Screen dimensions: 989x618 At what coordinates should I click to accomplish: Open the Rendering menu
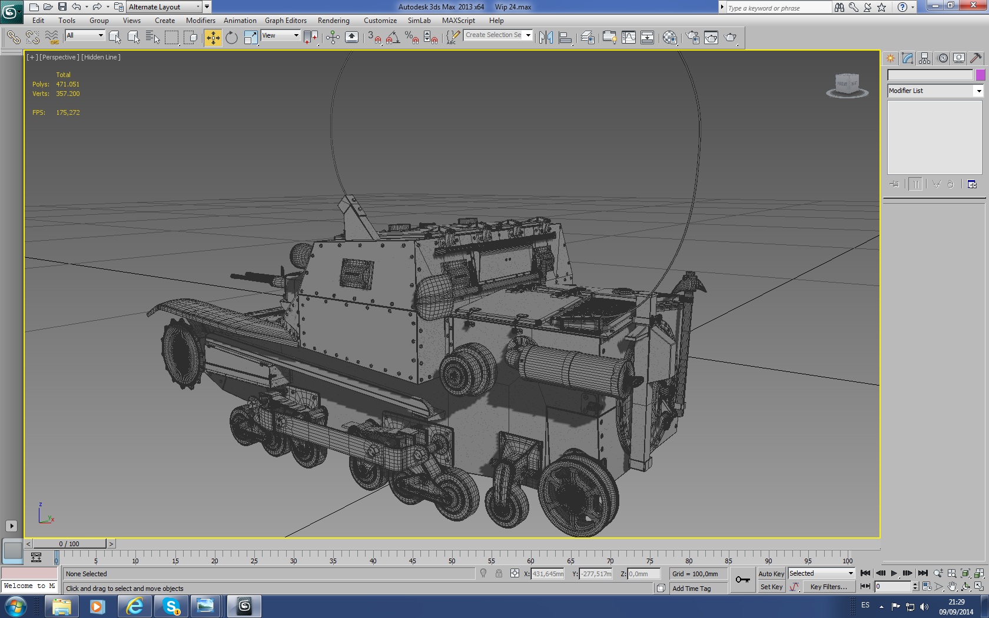click(x=333, y=21)
